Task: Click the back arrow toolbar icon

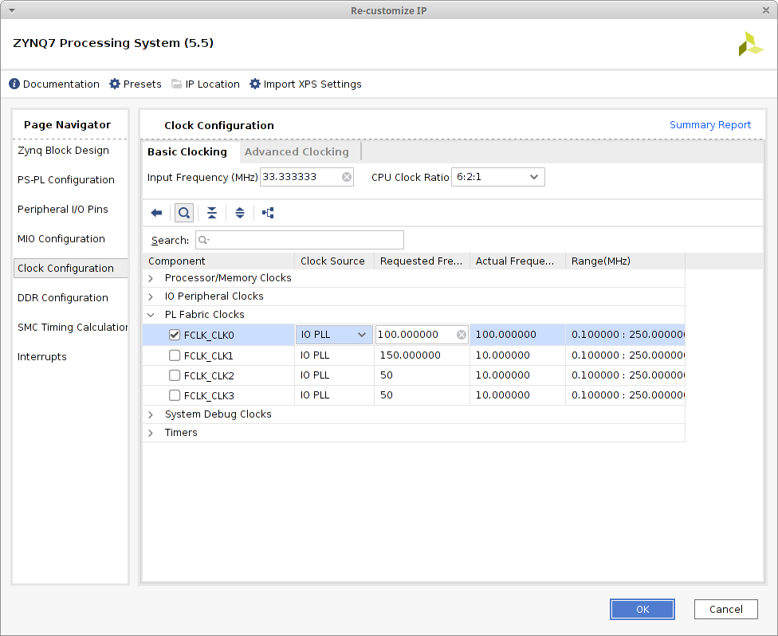Action: pos(156,213)
